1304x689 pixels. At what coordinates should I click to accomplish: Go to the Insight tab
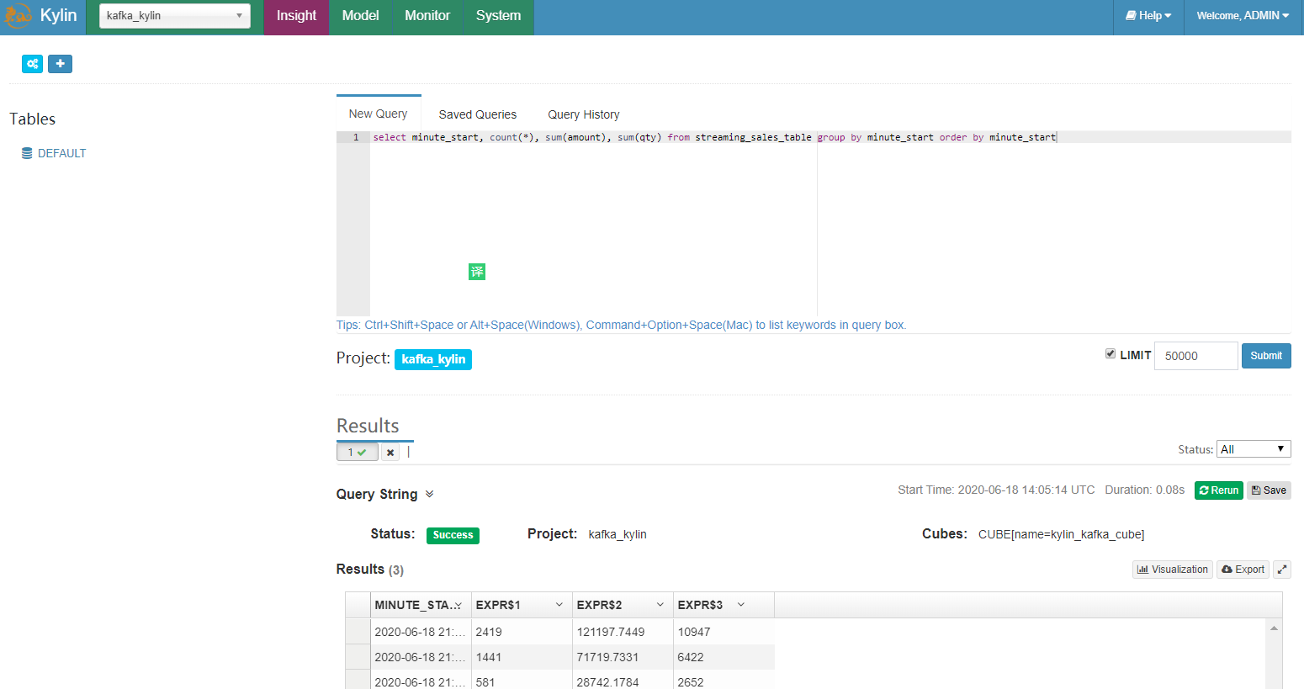pyautogui.click(x=296, y=16)
